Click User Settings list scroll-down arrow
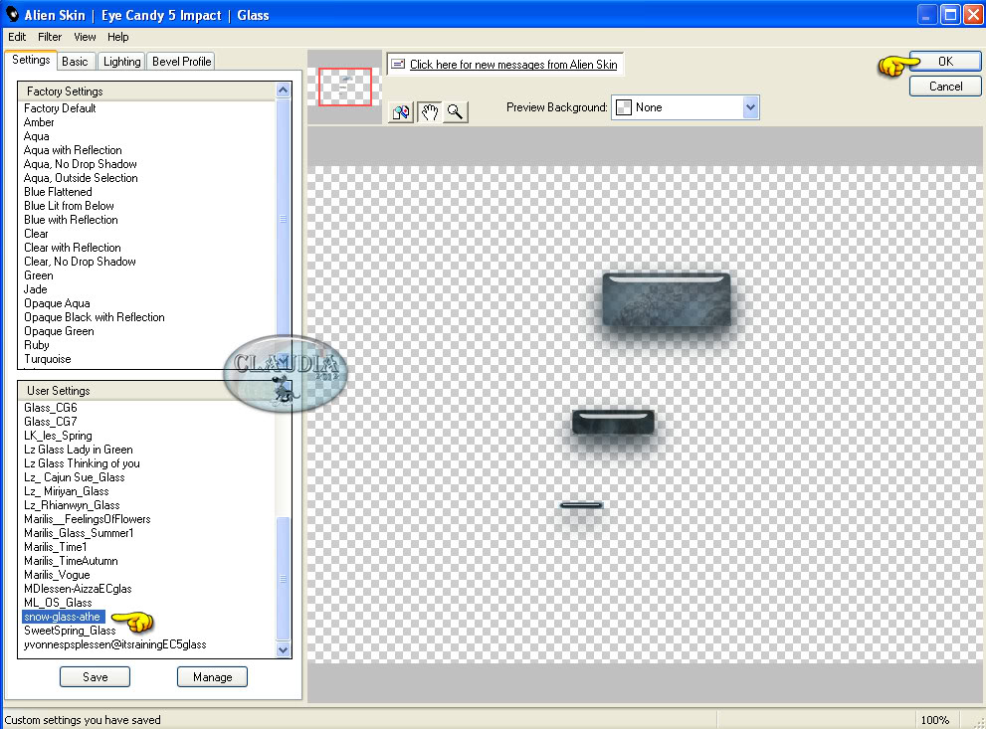Viewport: 986px width, 729px height. 283,649
